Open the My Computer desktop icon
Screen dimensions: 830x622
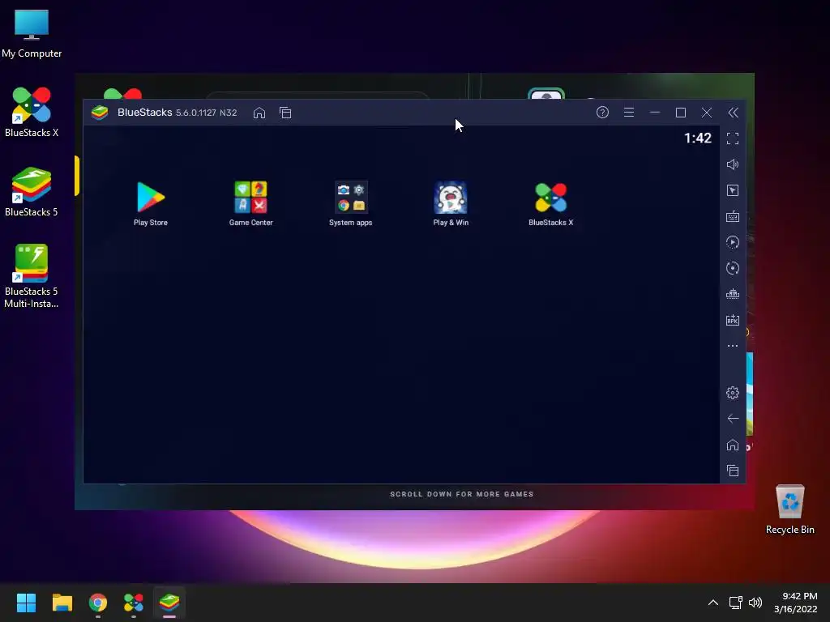(x=32, y=34)
